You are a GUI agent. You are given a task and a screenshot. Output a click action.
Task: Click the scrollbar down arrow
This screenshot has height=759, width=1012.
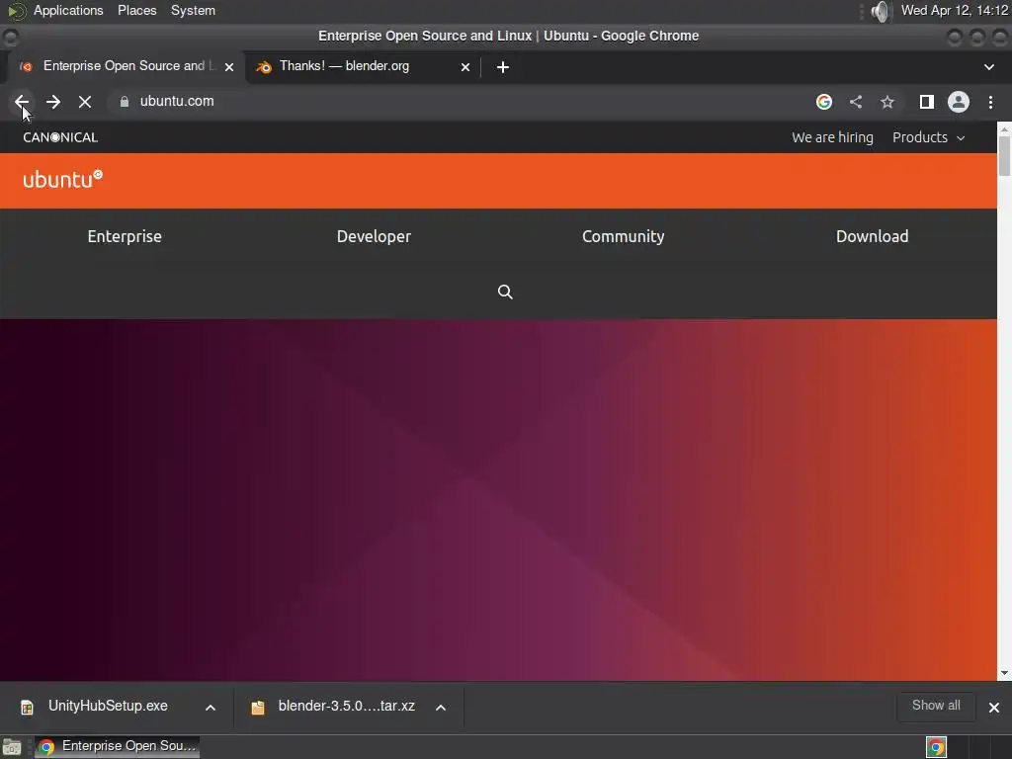click(1004, 673)
